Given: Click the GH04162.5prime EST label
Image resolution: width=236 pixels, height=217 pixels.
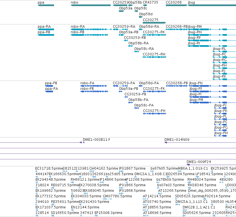Looking at the screenshot, I should (x=103, y=169).
